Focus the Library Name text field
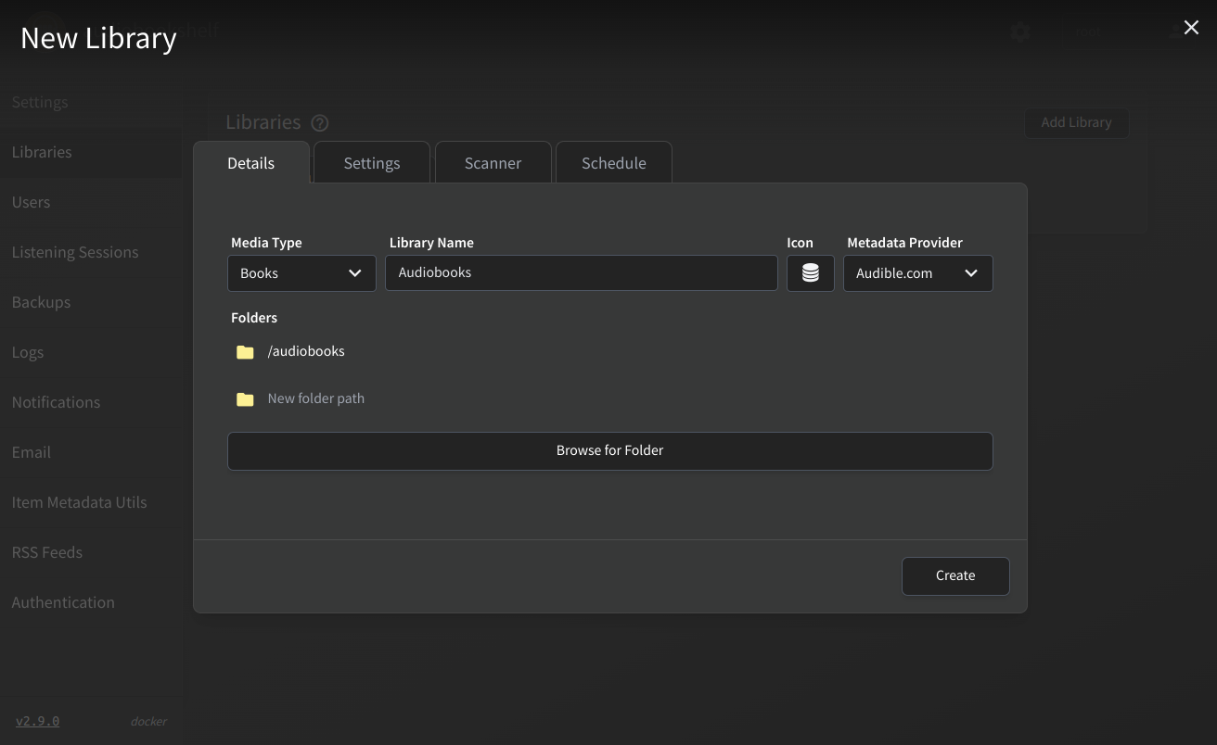 pos(581,273)
